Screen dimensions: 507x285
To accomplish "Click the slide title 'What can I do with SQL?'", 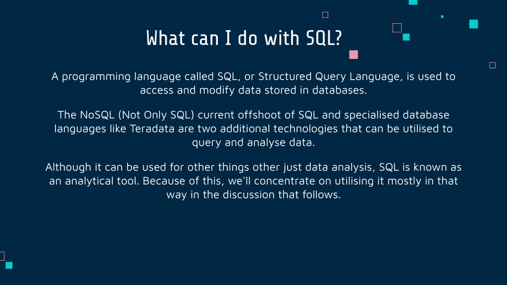I will 244,38.
